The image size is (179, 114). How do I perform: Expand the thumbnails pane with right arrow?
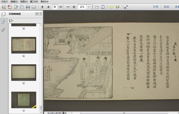pos(41,14)
